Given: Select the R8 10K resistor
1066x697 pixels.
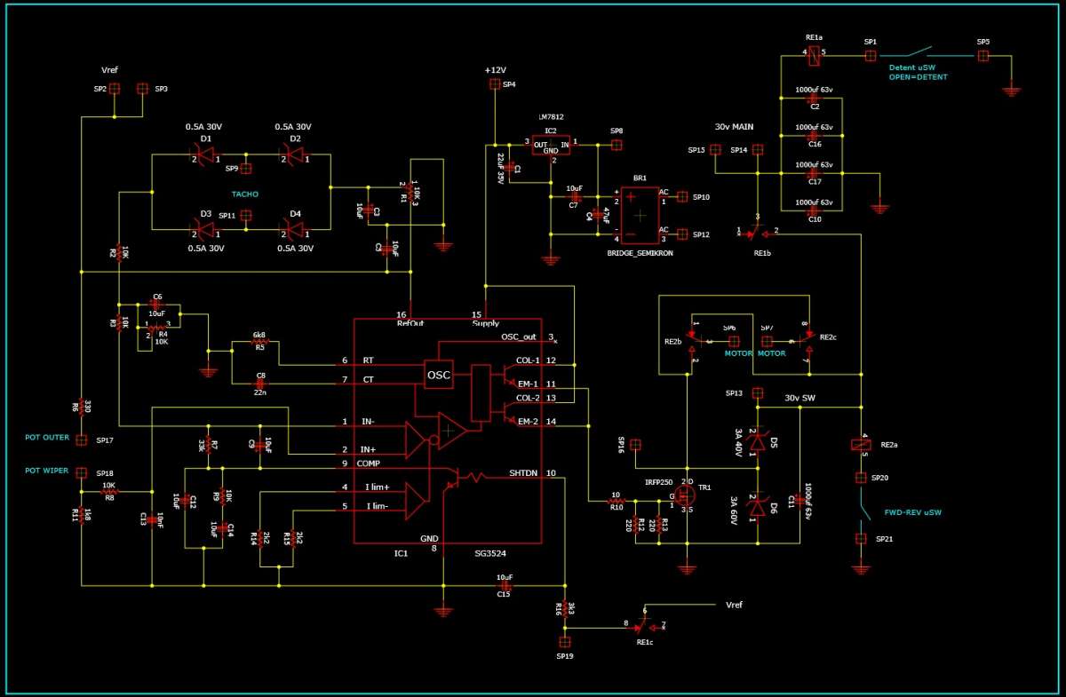Looking at the screenshot, I should pyautogui.click(x=108, y=491).
